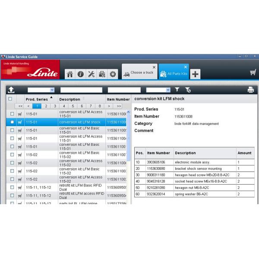Click the print icon

point(251,90)
